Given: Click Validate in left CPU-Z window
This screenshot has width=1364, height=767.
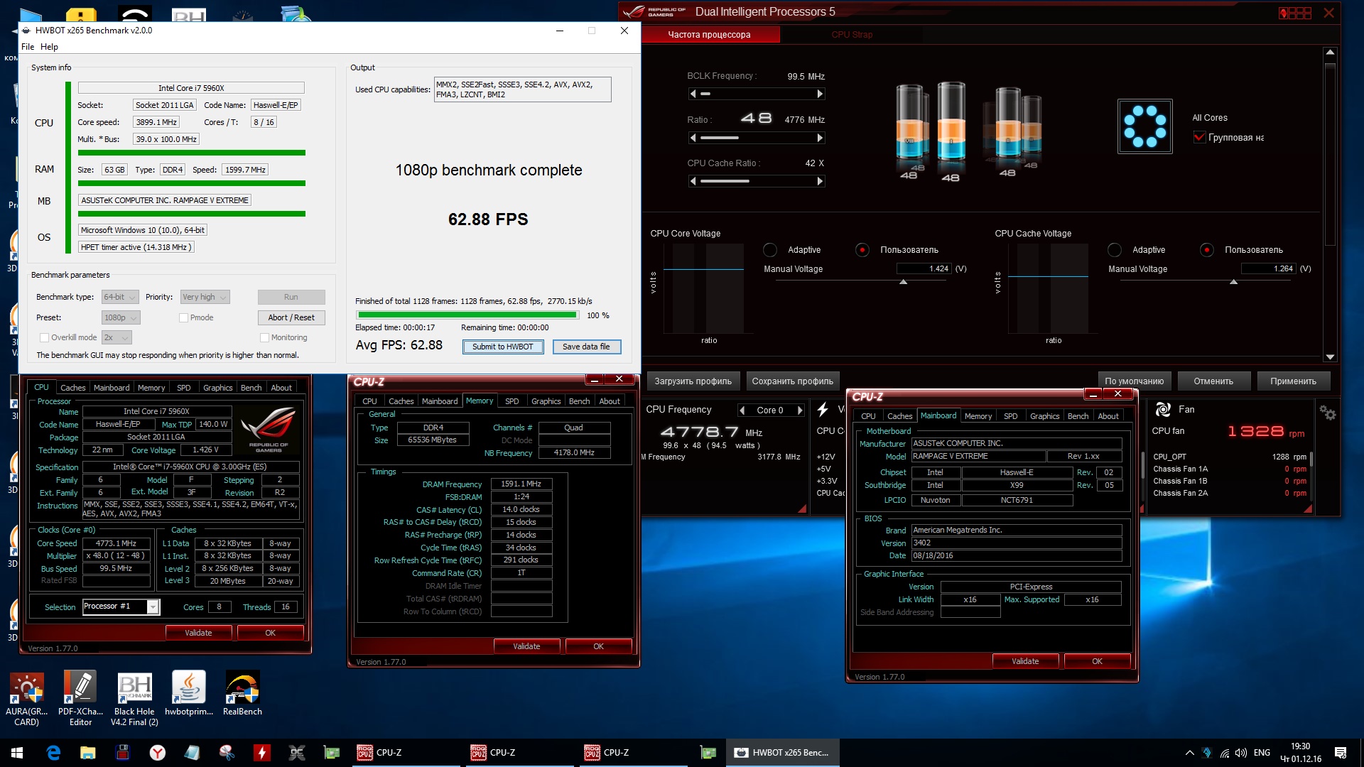Looking at the screenshot, I should pos(198,633).
